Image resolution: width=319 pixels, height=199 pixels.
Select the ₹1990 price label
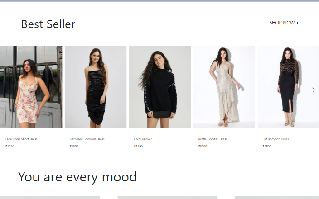click(x=138, y=146)
